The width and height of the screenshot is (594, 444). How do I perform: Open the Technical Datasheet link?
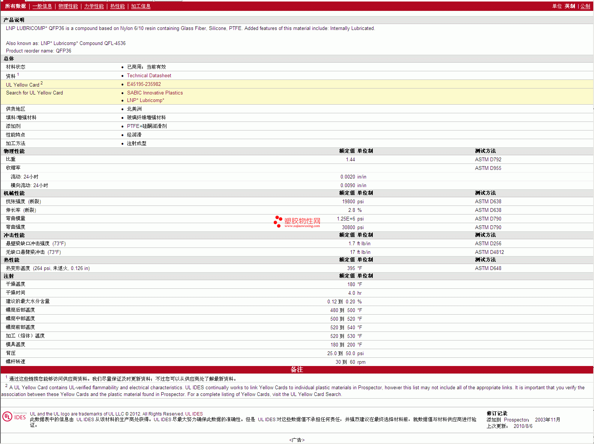pos(149,76)
